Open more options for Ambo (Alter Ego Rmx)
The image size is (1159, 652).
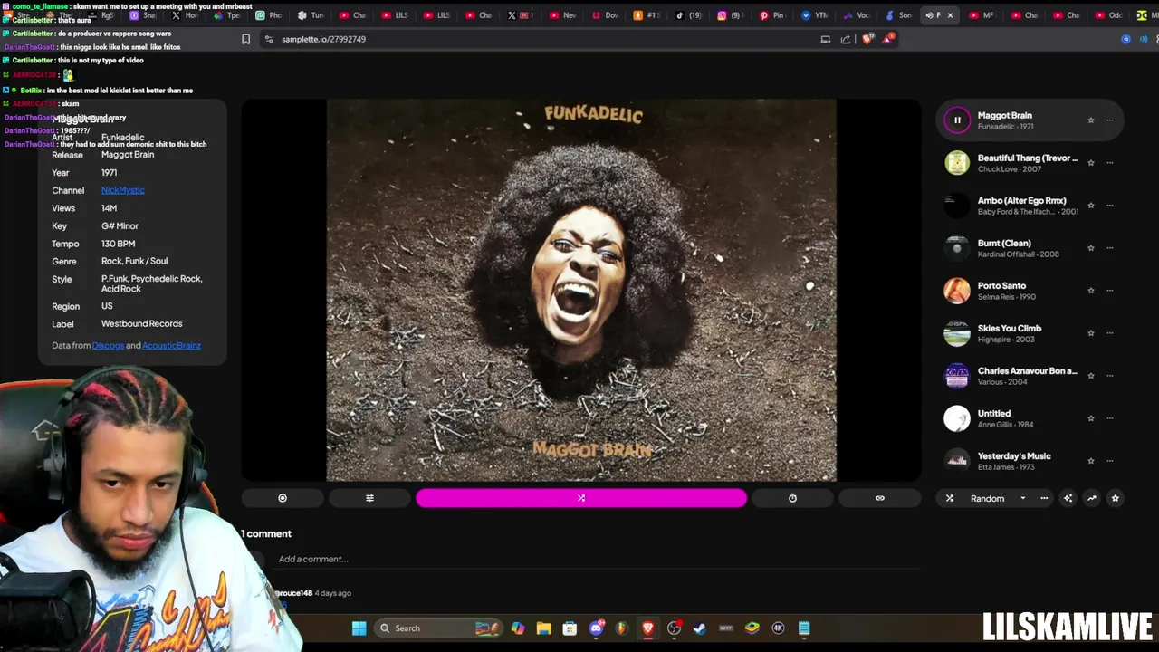(1109, 206)
